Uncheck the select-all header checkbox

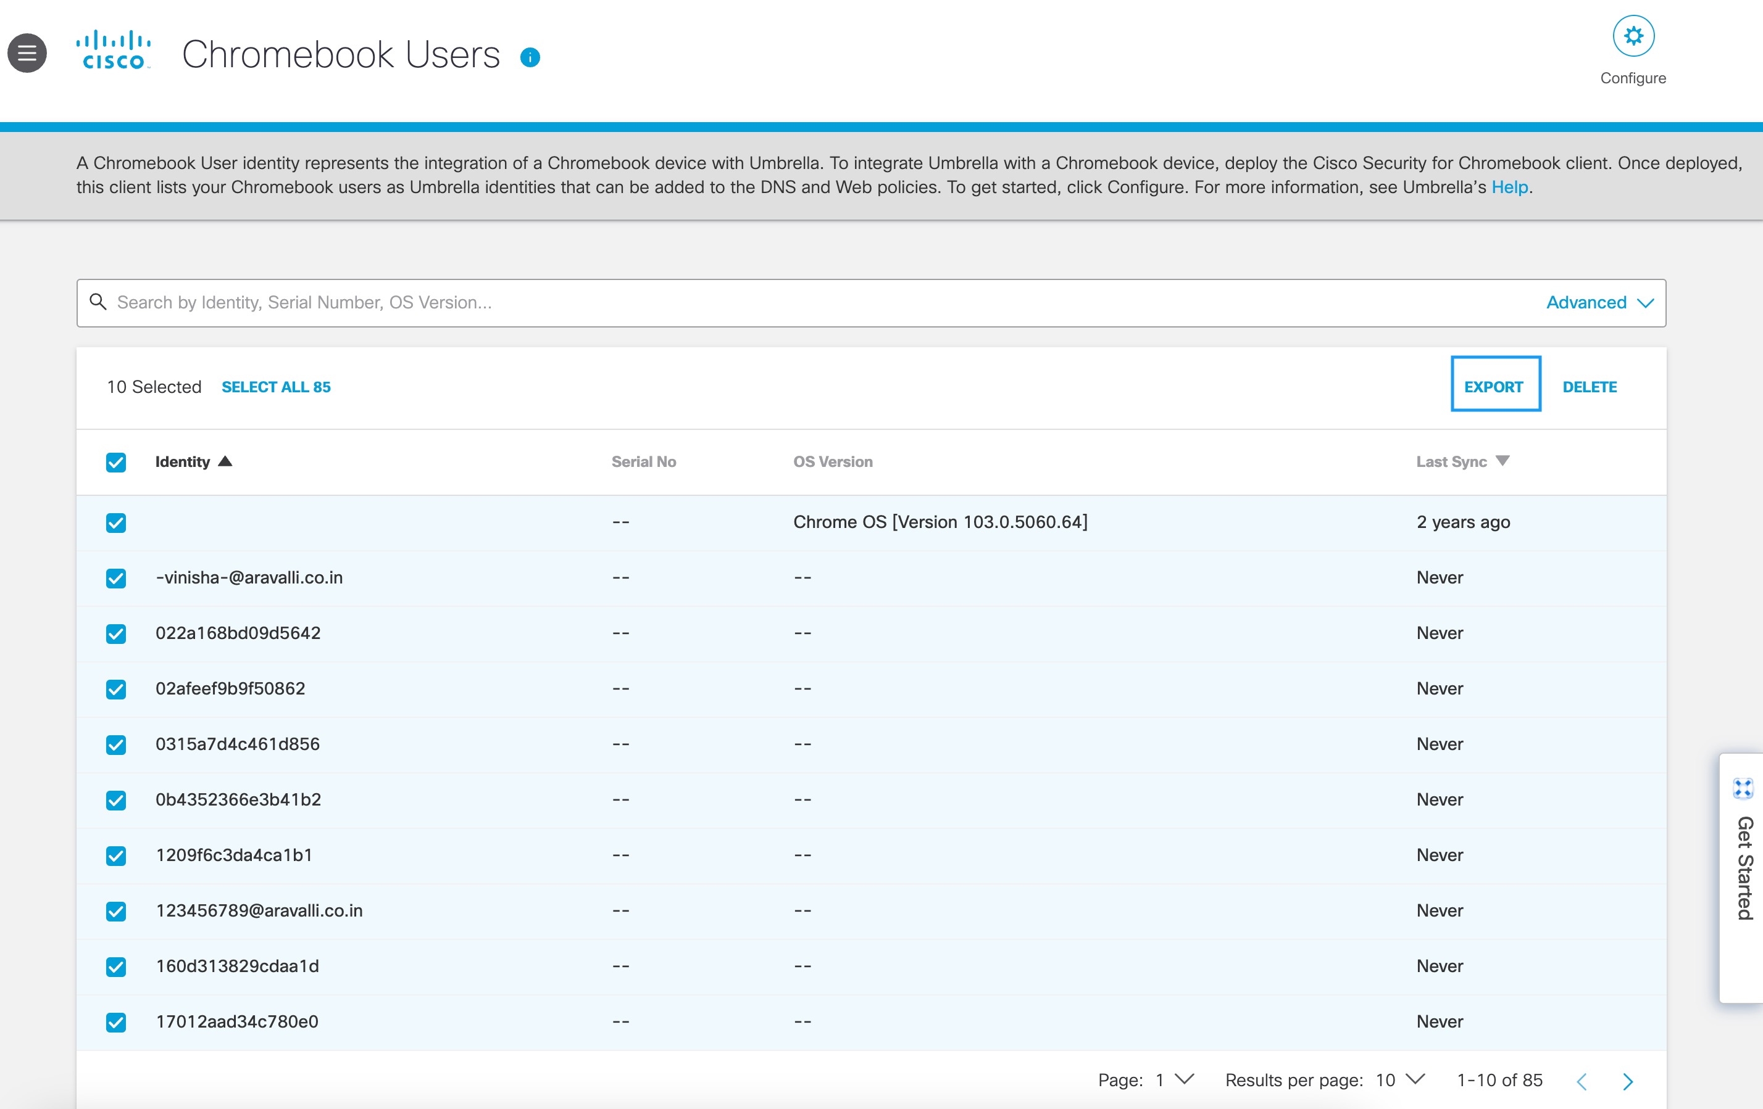click(115, 463)
